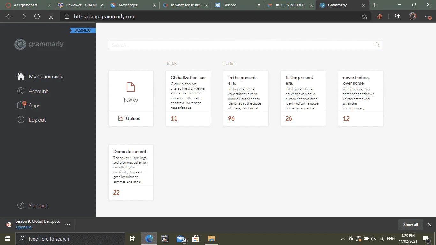
Task: Refresh the page
Action: pyautogui.click(x=37, y=16)
